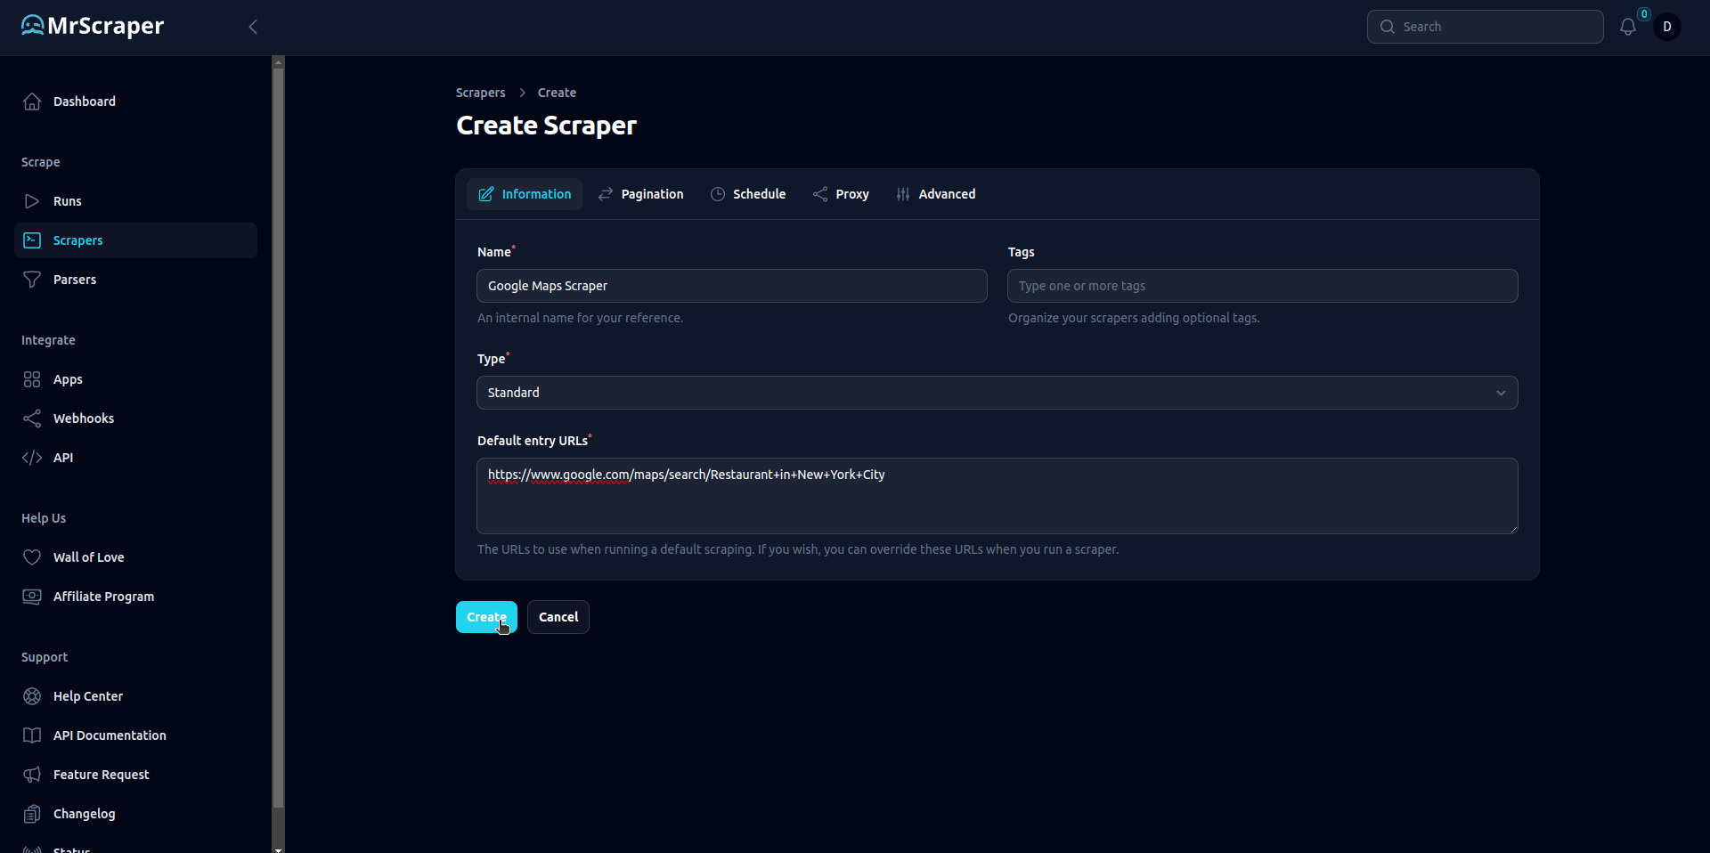Click the sidebar scrollbar up arrow
1710x853 pixels.
pyautogui.click(x=278, y=61)
